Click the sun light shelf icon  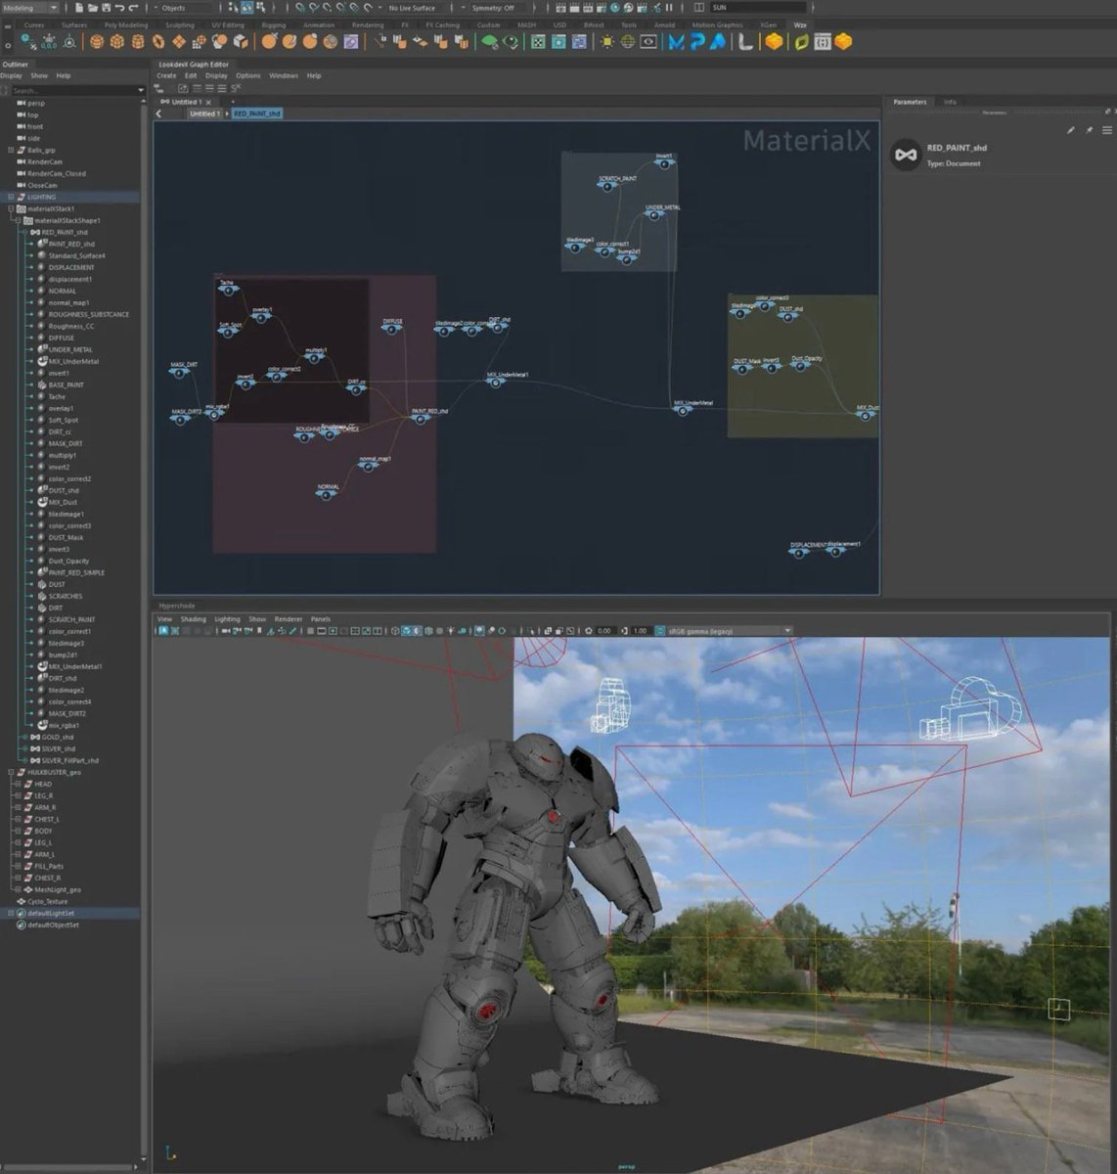pyautogui.click(x=606, y=42)
